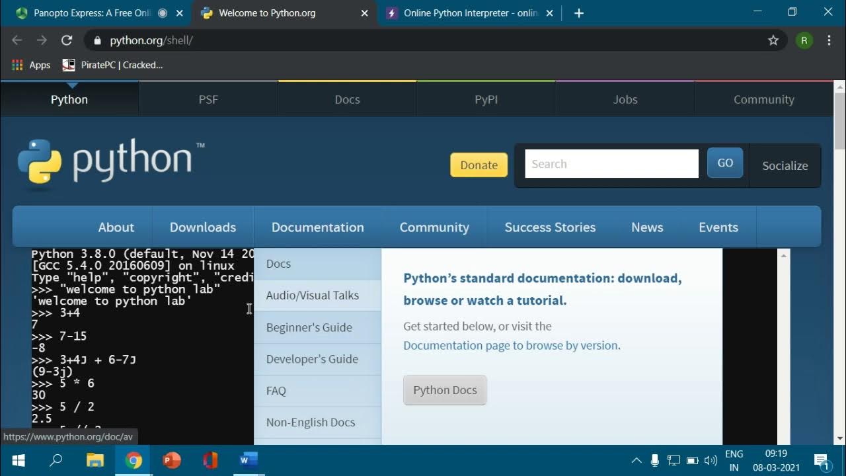Image resolution: width=846 pixels, height=476 pixels.
Task: Click the shell line '3+4J + 6-7J'
Action: point(83,360)
